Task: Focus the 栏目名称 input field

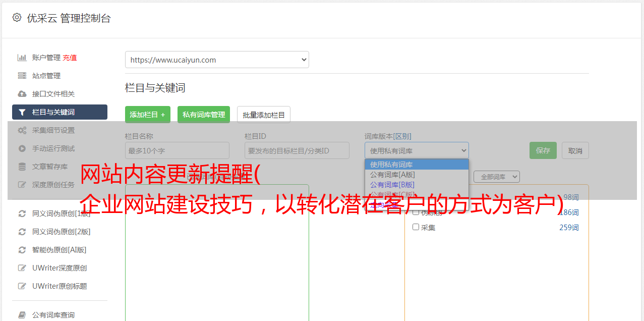Action: [177, 150]
